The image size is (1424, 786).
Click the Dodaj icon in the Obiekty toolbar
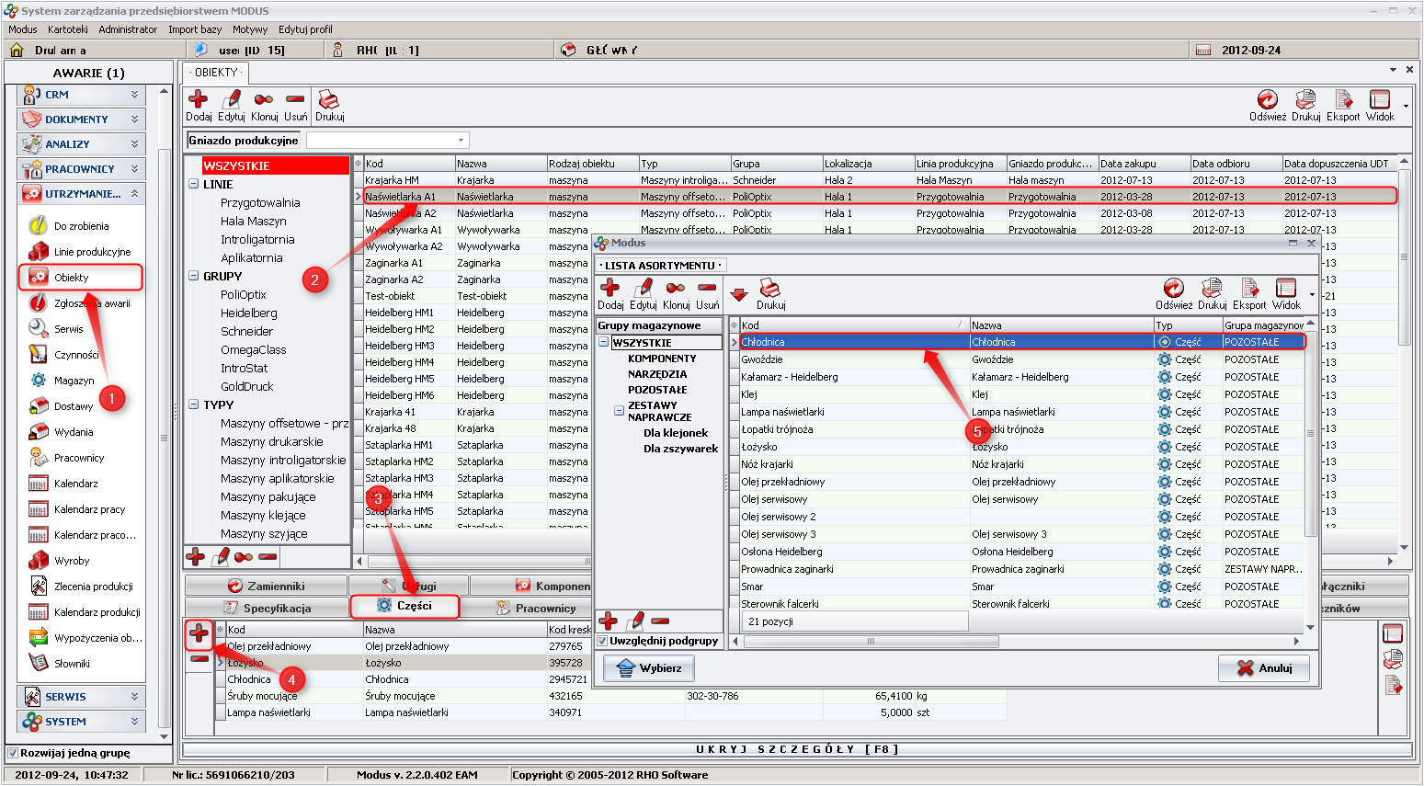(x=198, y=99)
